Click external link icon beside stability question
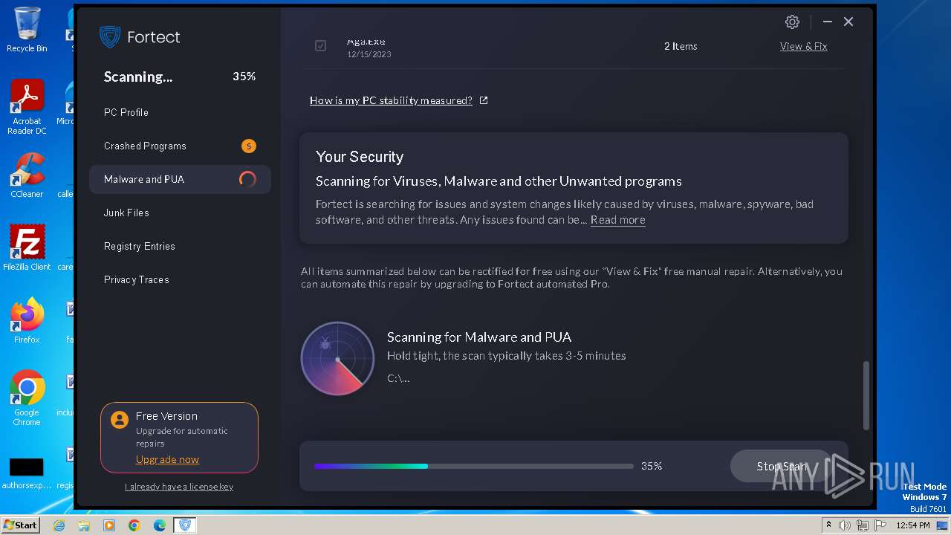 tap(484, 100)
